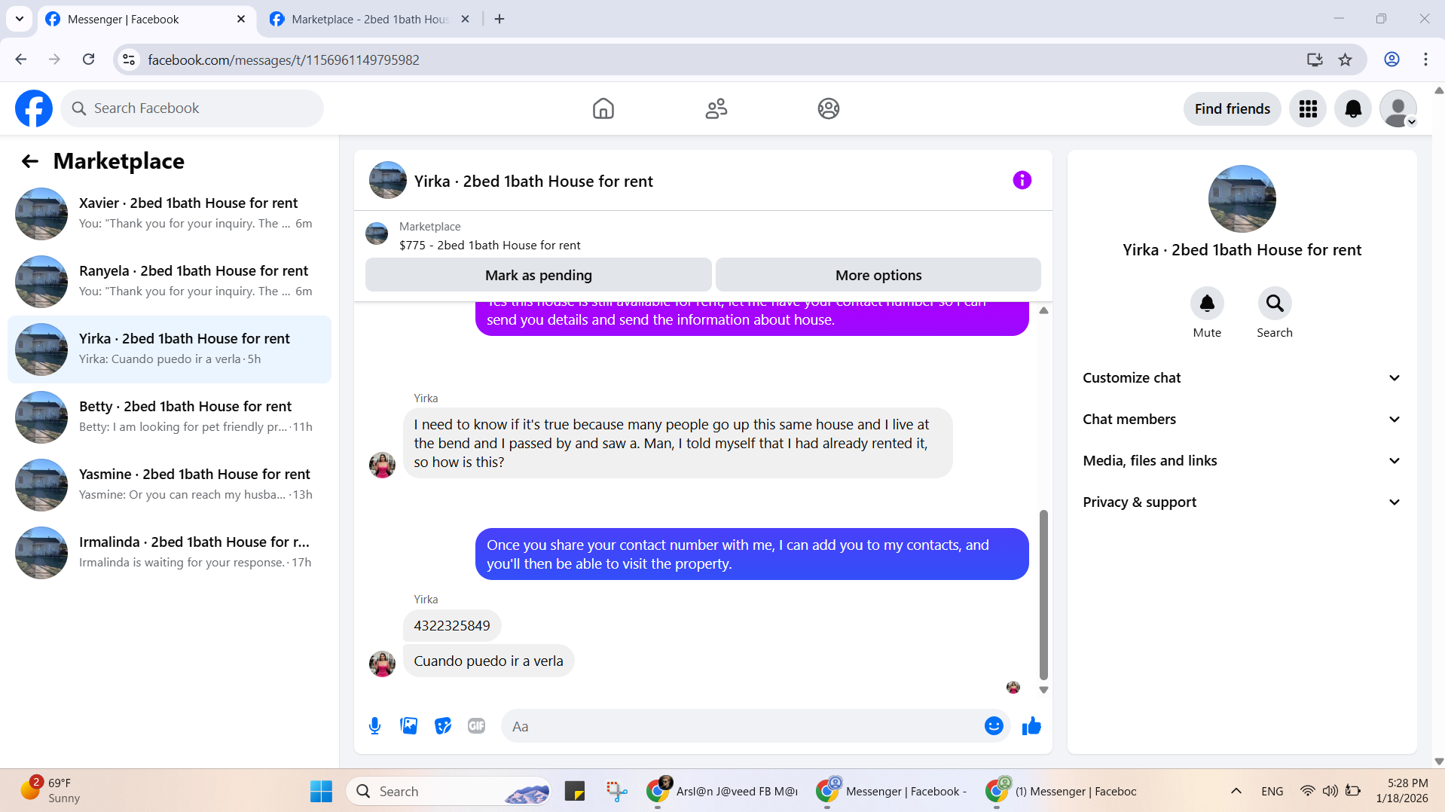Click the Find friends button

(1232, 108)
